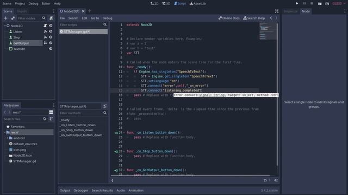Click the search icon in Filter methods
Screen dimensions: 348x195
(x=105, y=113)
